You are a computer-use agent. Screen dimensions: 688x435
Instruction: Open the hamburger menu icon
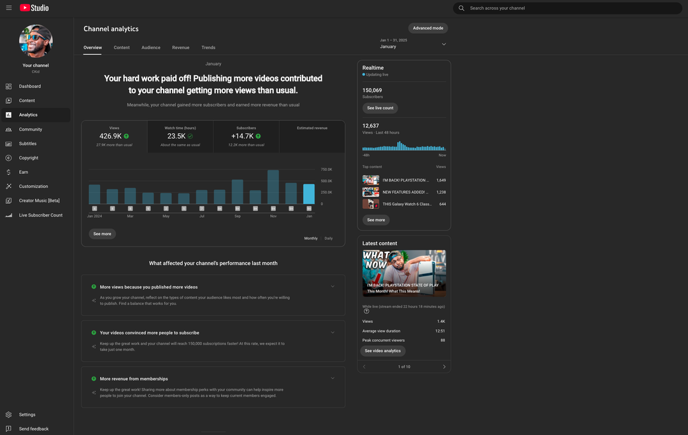click(9, 8)
